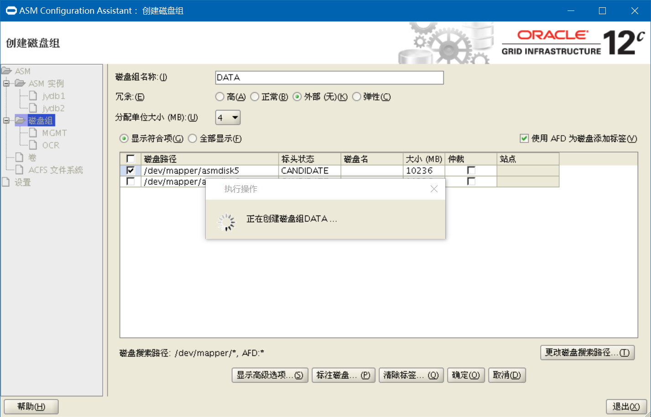This screenshot has width=651, height=417.
Task: Click 10236 size cell
Action: tap(424, 170)
